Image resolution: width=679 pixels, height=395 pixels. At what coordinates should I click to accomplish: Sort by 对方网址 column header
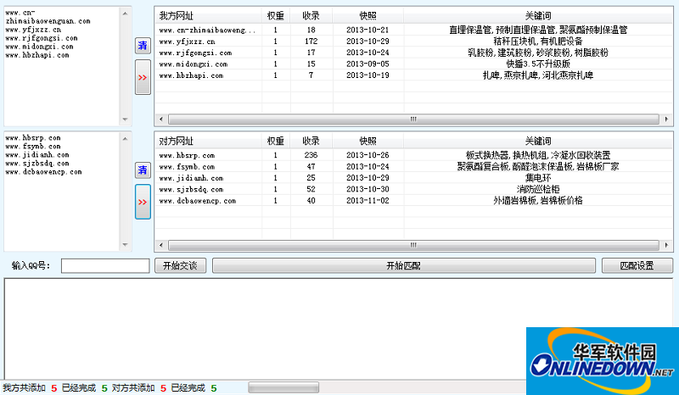(208, 141)
